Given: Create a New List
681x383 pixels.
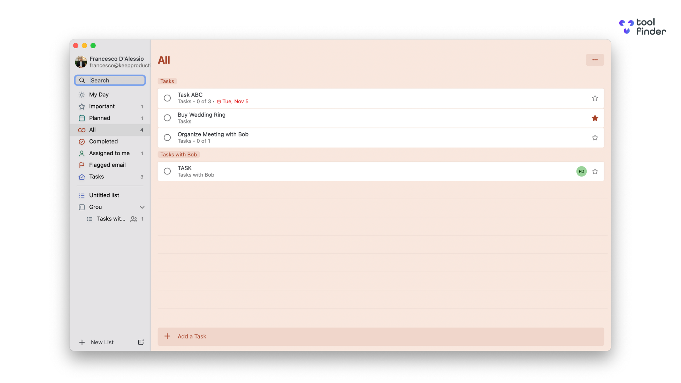Looking at the screenshot, I should click(x=101, y=342).
